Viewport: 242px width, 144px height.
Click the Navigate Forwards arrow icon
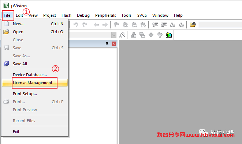coord(105,24)
